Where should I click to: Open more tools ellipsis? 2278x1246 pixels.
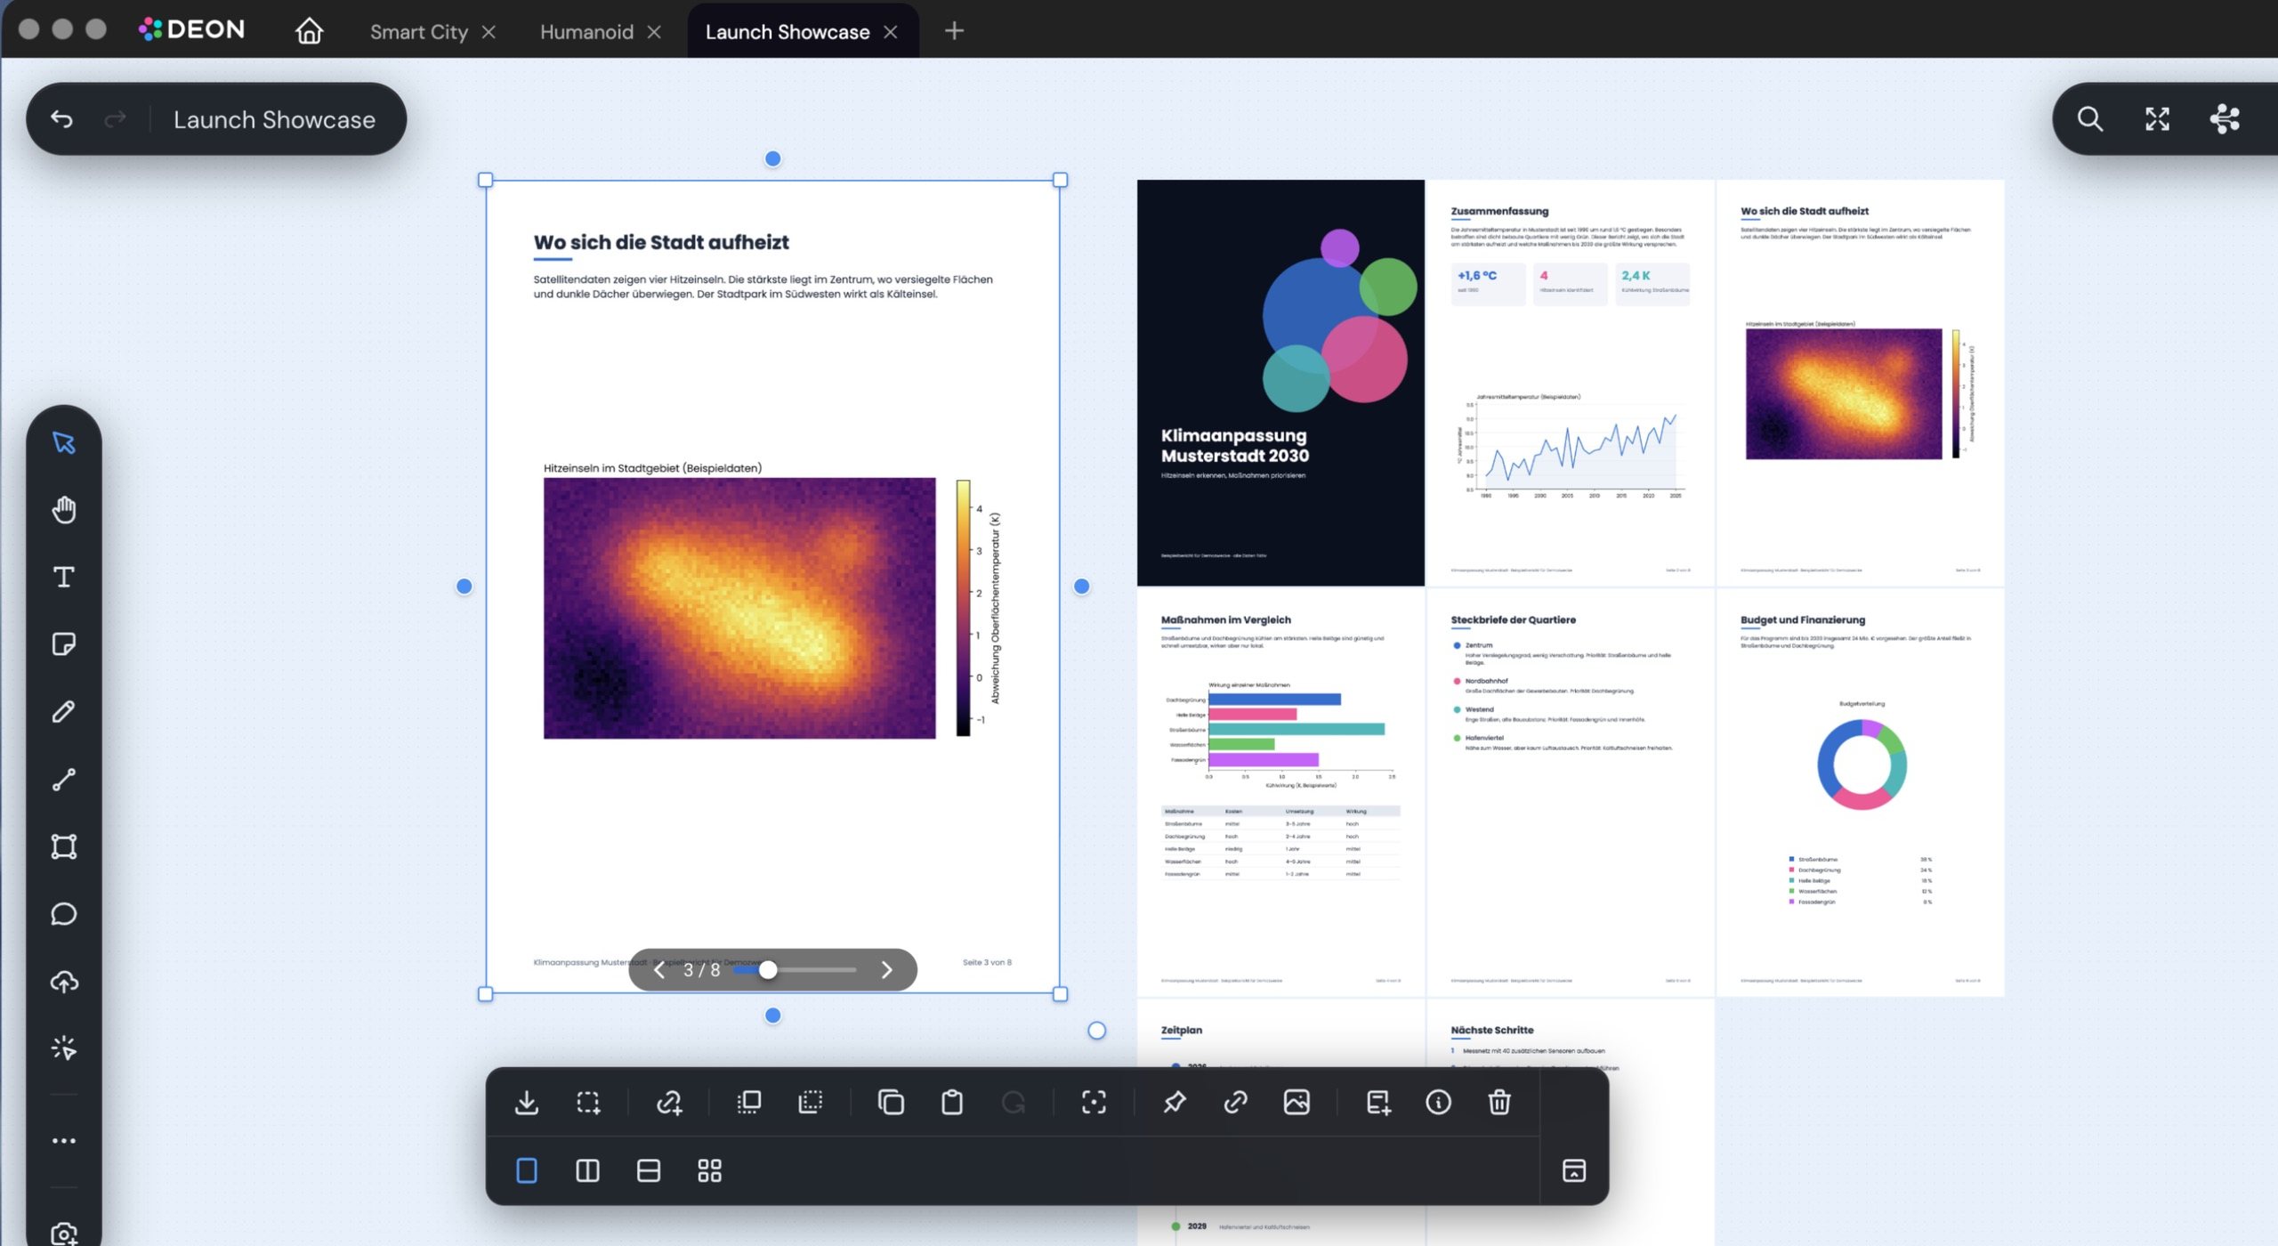click(x=64, y=1140)
